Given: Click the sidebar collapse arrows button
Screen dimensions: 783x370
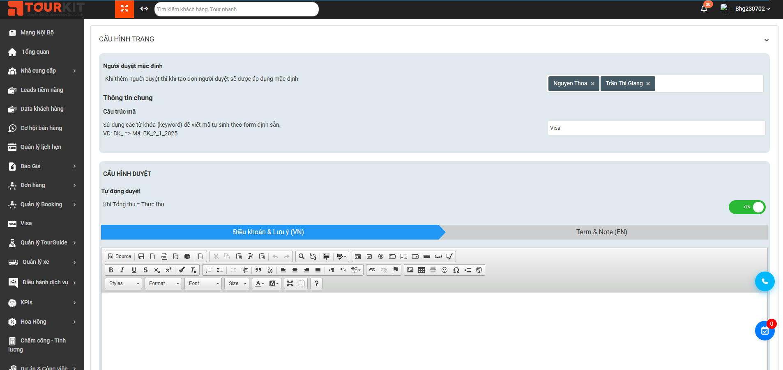Looking at the screenshot, I should [144, 9].
